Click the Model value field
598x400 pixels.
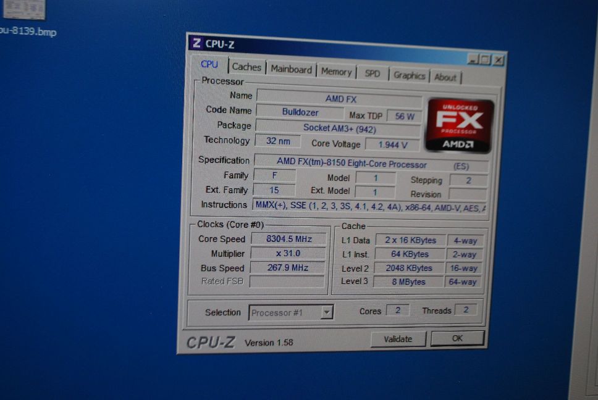(376, 178)
